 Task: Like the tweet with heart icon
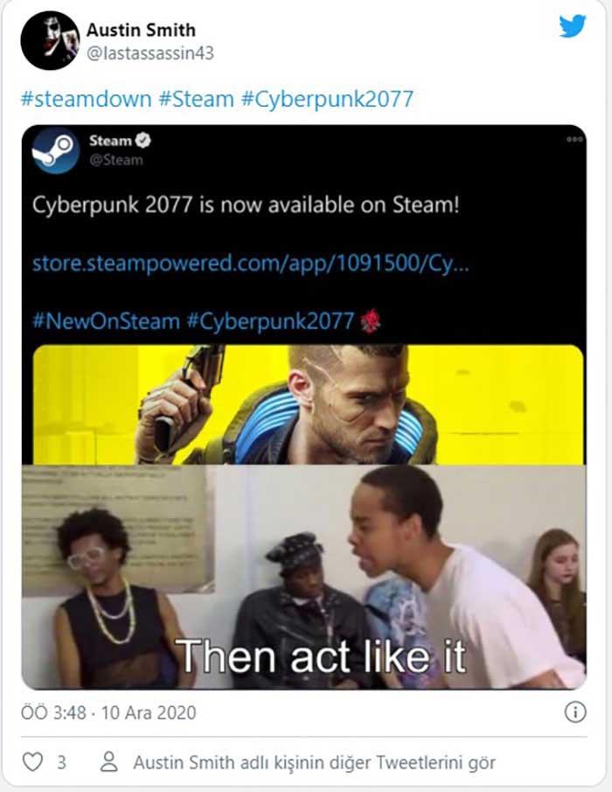[33, 761]
